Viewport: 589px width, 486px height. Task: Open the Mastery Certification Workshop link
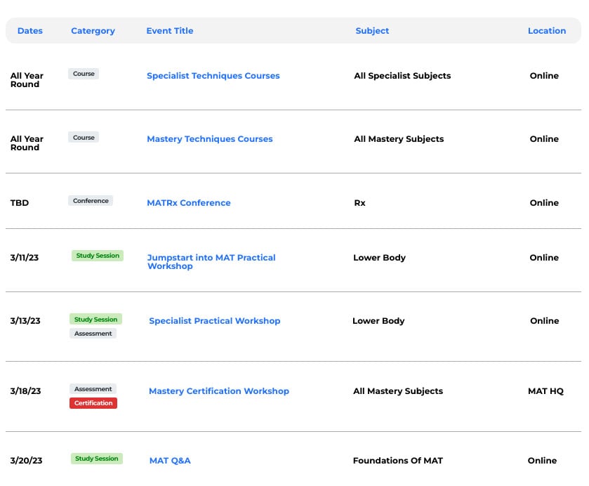pyautogui.click(x=219, y=391)
